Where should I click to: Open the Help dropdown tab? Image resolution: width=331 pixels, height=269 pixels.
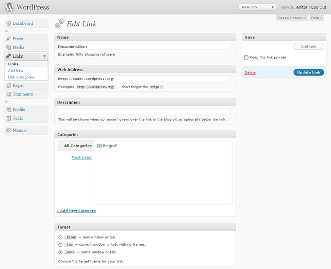[x=316, y=18]
